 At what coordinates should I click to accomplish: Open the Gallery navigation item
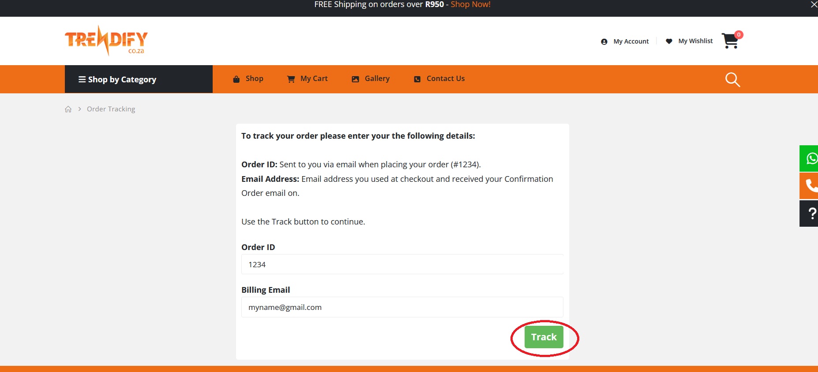tap(371, 79)
